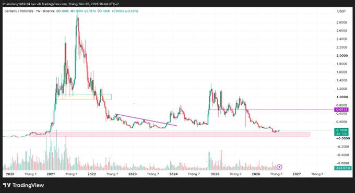Select the purple horizontal line at 0.6912
This screenshot has height=193, width=355.
click(x=271, y=110)
